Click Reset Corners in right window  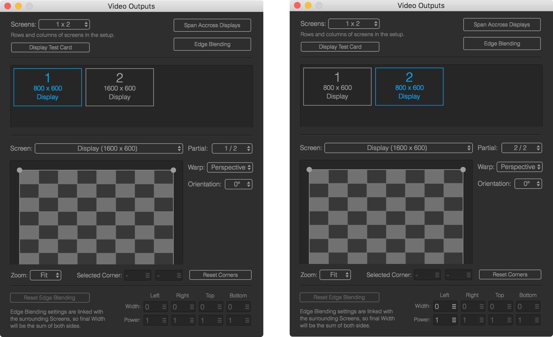510,275
